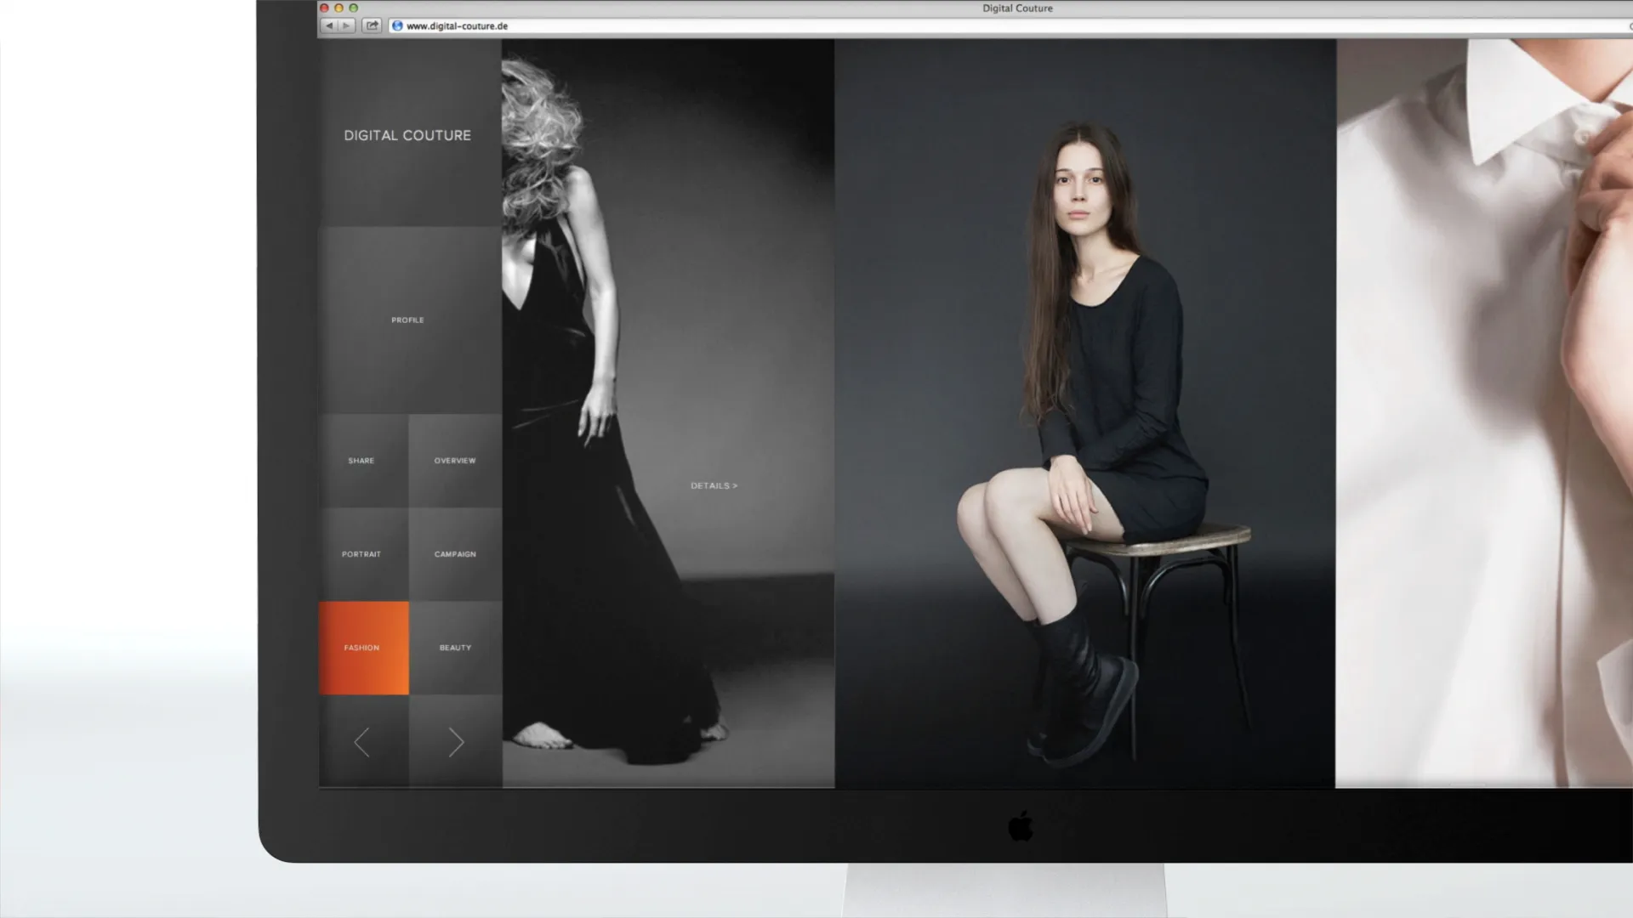Open the seated woman on chair photo
The height and width of the screenshot is (918, 1633).
coord(1084,413)
